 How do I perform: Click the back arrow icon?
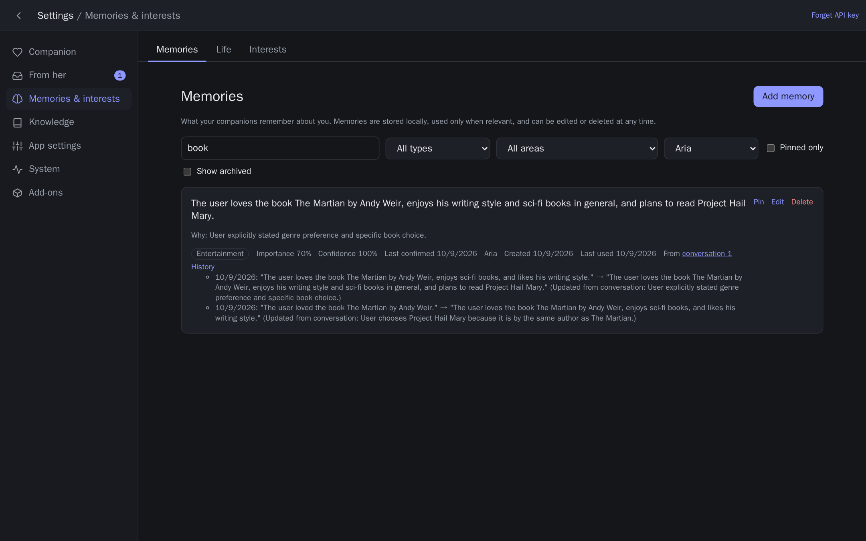pos(18,16)
